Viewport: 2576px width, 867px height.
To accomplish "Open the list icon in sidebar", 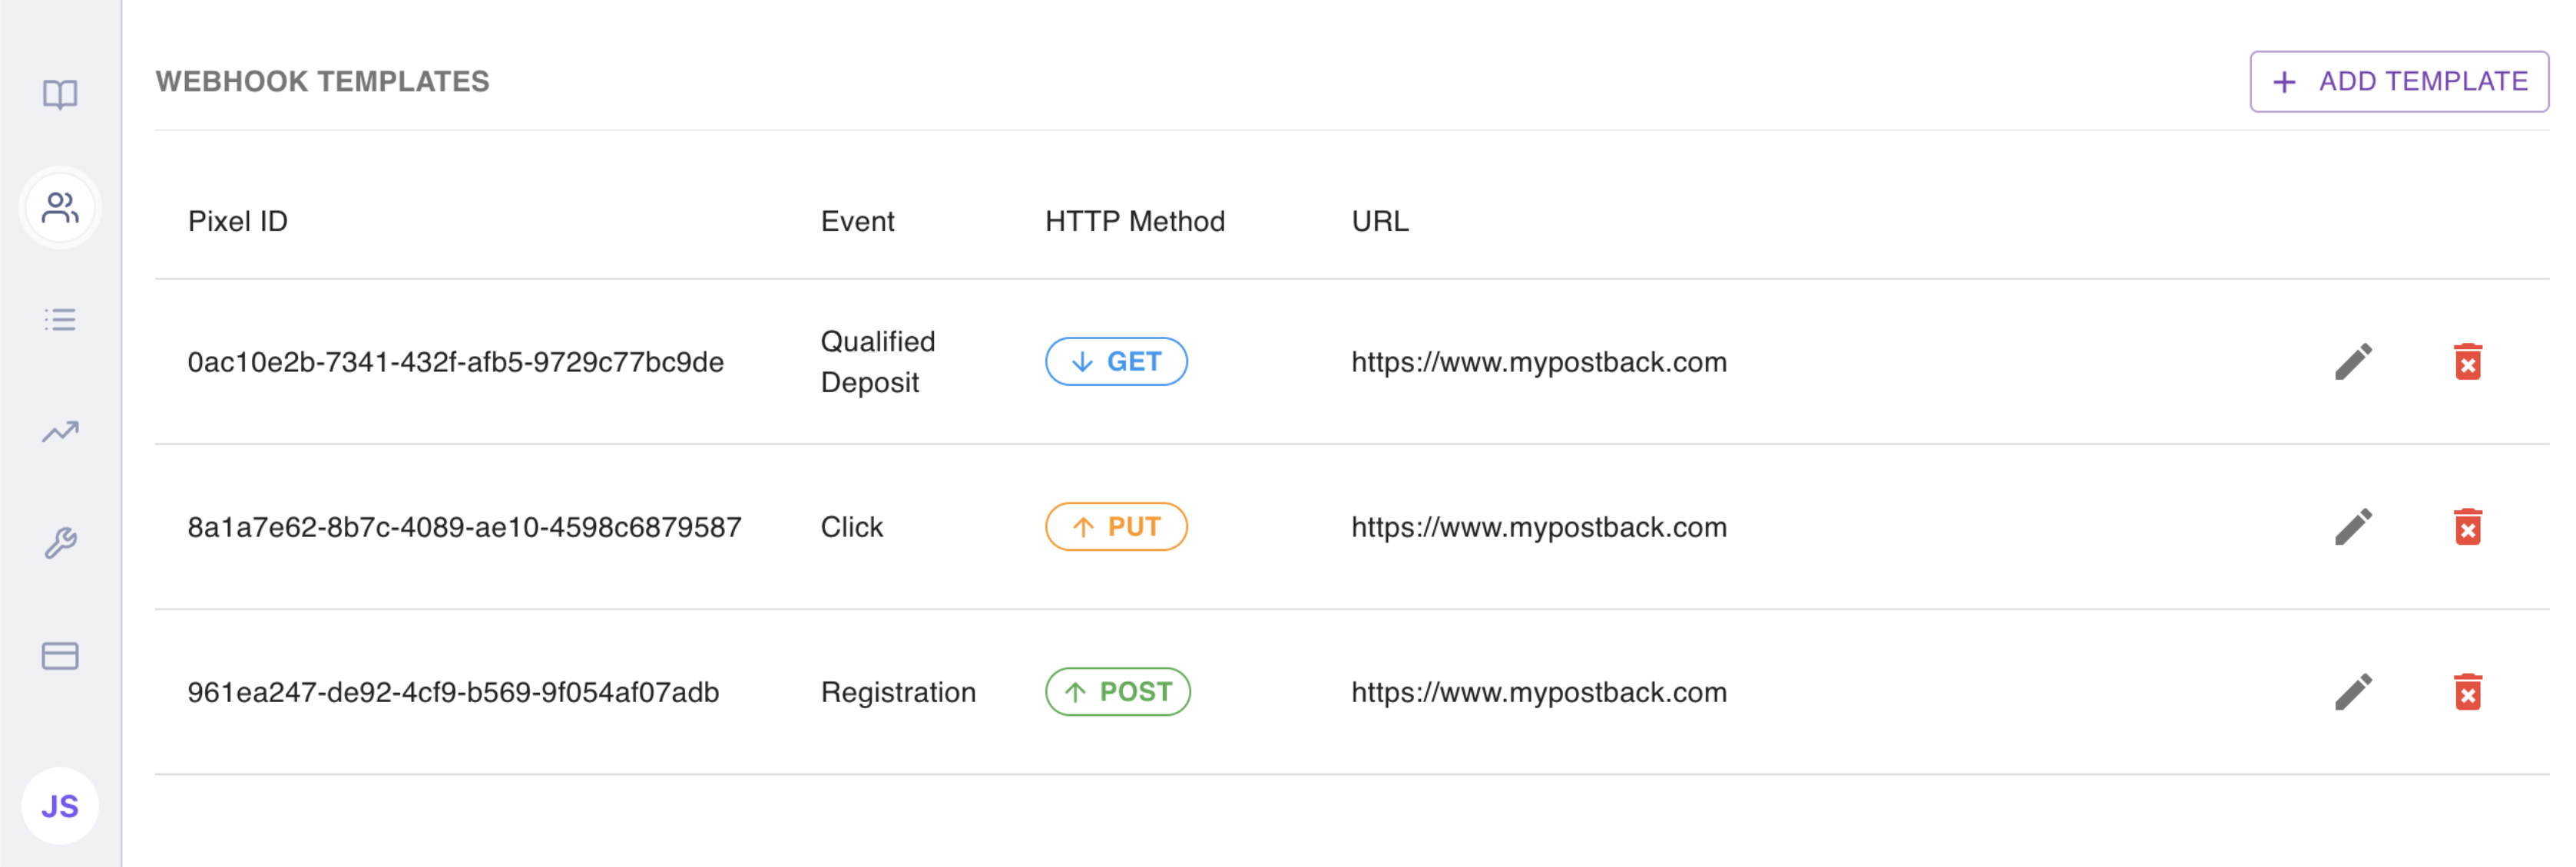I will click(60, 320).
